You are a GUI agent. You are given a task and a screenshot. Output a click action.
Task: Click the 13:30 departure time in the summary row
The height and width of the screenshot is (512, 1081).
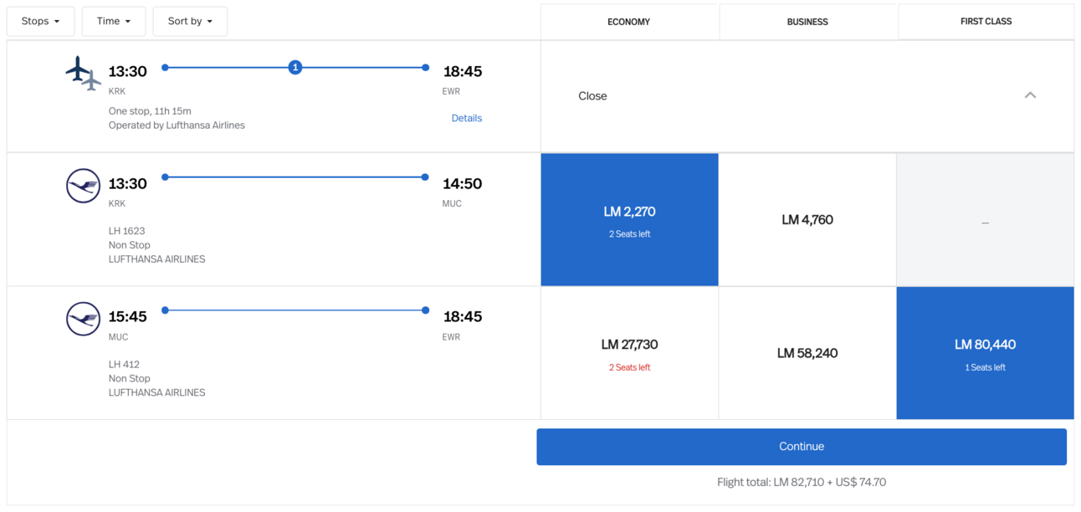click(127, 72)
